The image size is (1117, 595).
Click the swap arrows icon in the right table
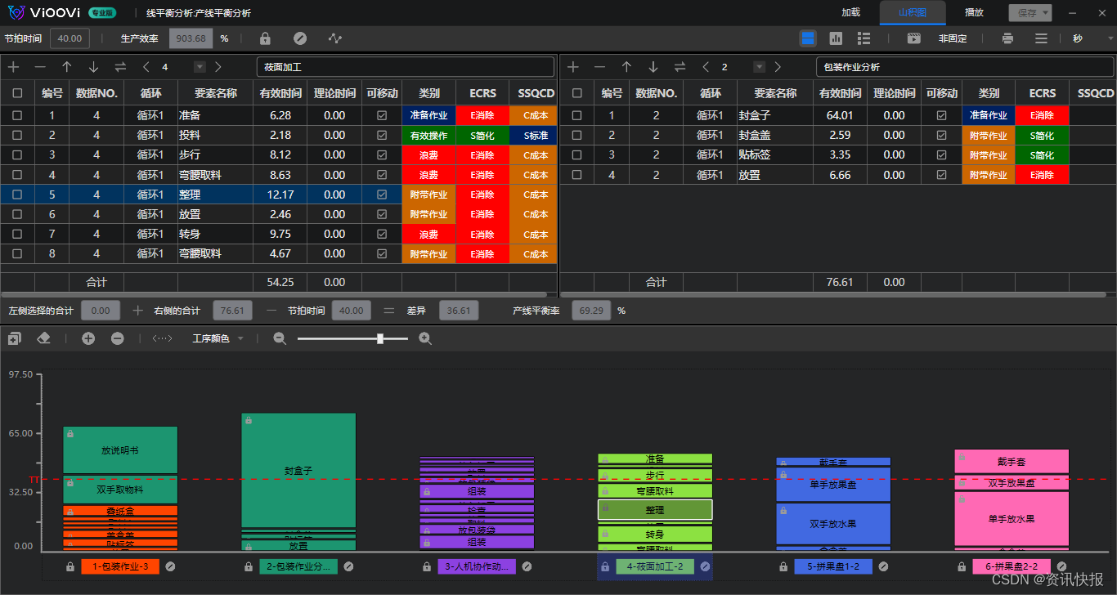point(680,67)
